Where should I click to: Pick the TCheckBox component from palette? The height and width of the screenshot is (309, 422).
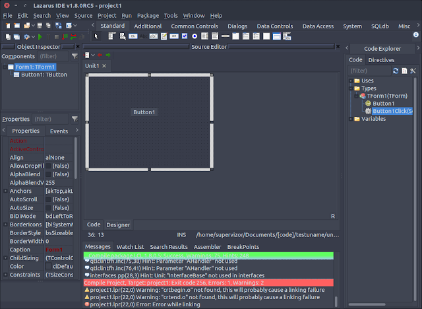pyautogui.click(x=185, y=36)
